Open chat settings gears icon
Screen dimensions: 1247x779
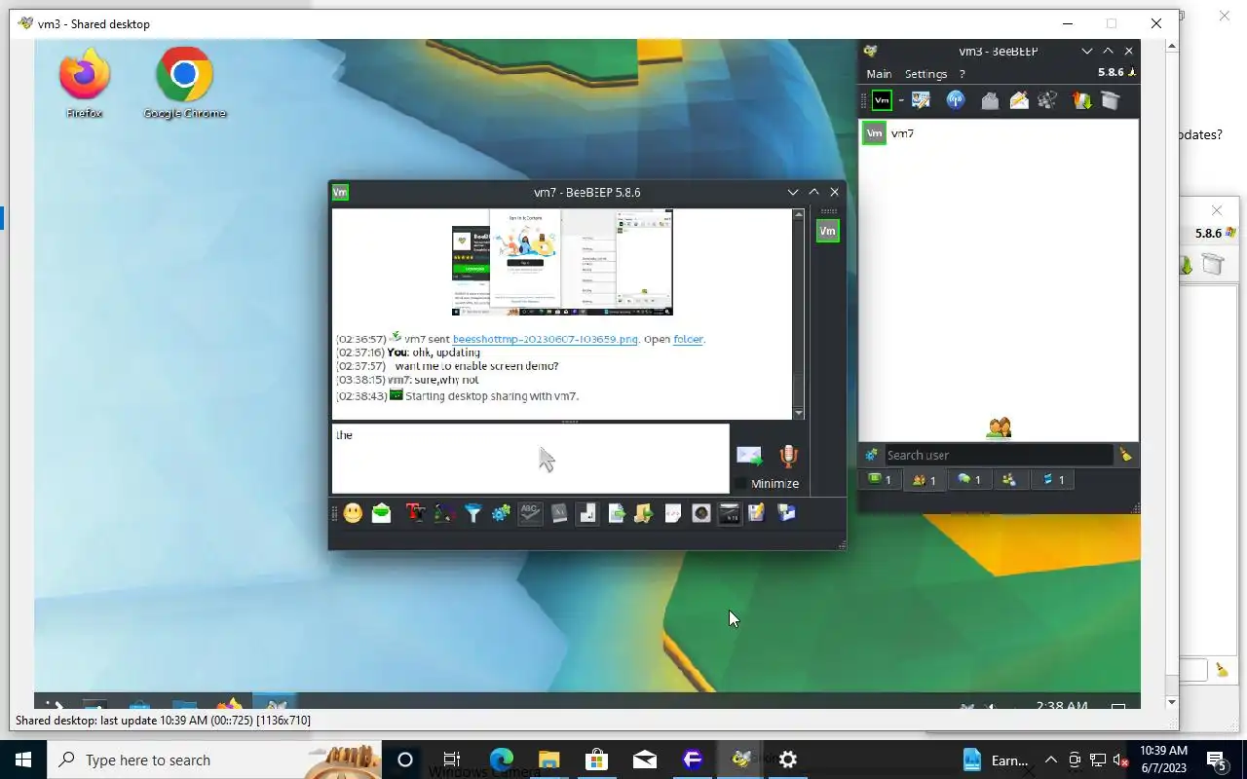501,513
